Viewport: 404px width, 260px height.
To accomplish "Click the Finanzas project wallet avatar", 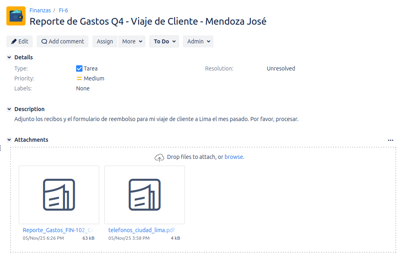I will point(16,16).
